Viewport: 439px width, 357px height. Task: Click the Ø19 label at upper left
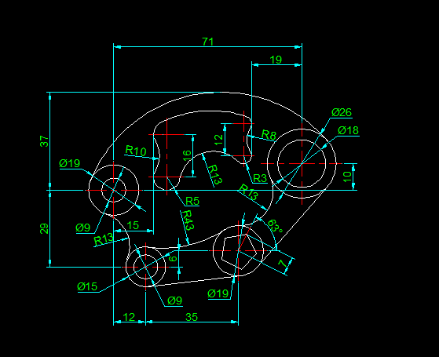coord(70,163)
